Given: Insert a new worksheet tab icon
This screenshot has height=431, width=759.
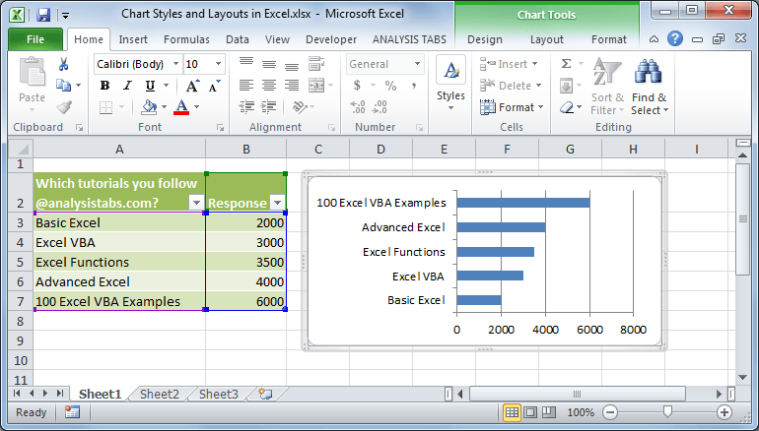Looking at the screenshot, I should 265,394.
